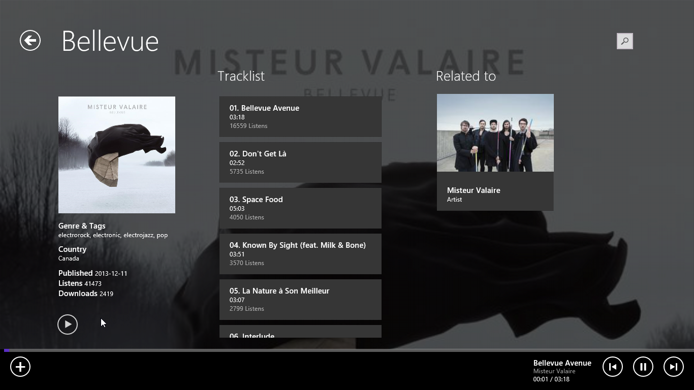Image resolution: width=694 pixels, height=390 pixels.
Task: Select track 01. Bellevue Avenue
Action: (x=300, y=117)
